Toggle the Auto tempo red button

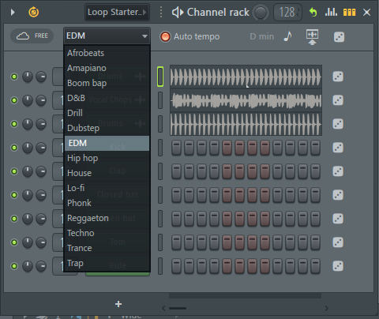(165, 36)
